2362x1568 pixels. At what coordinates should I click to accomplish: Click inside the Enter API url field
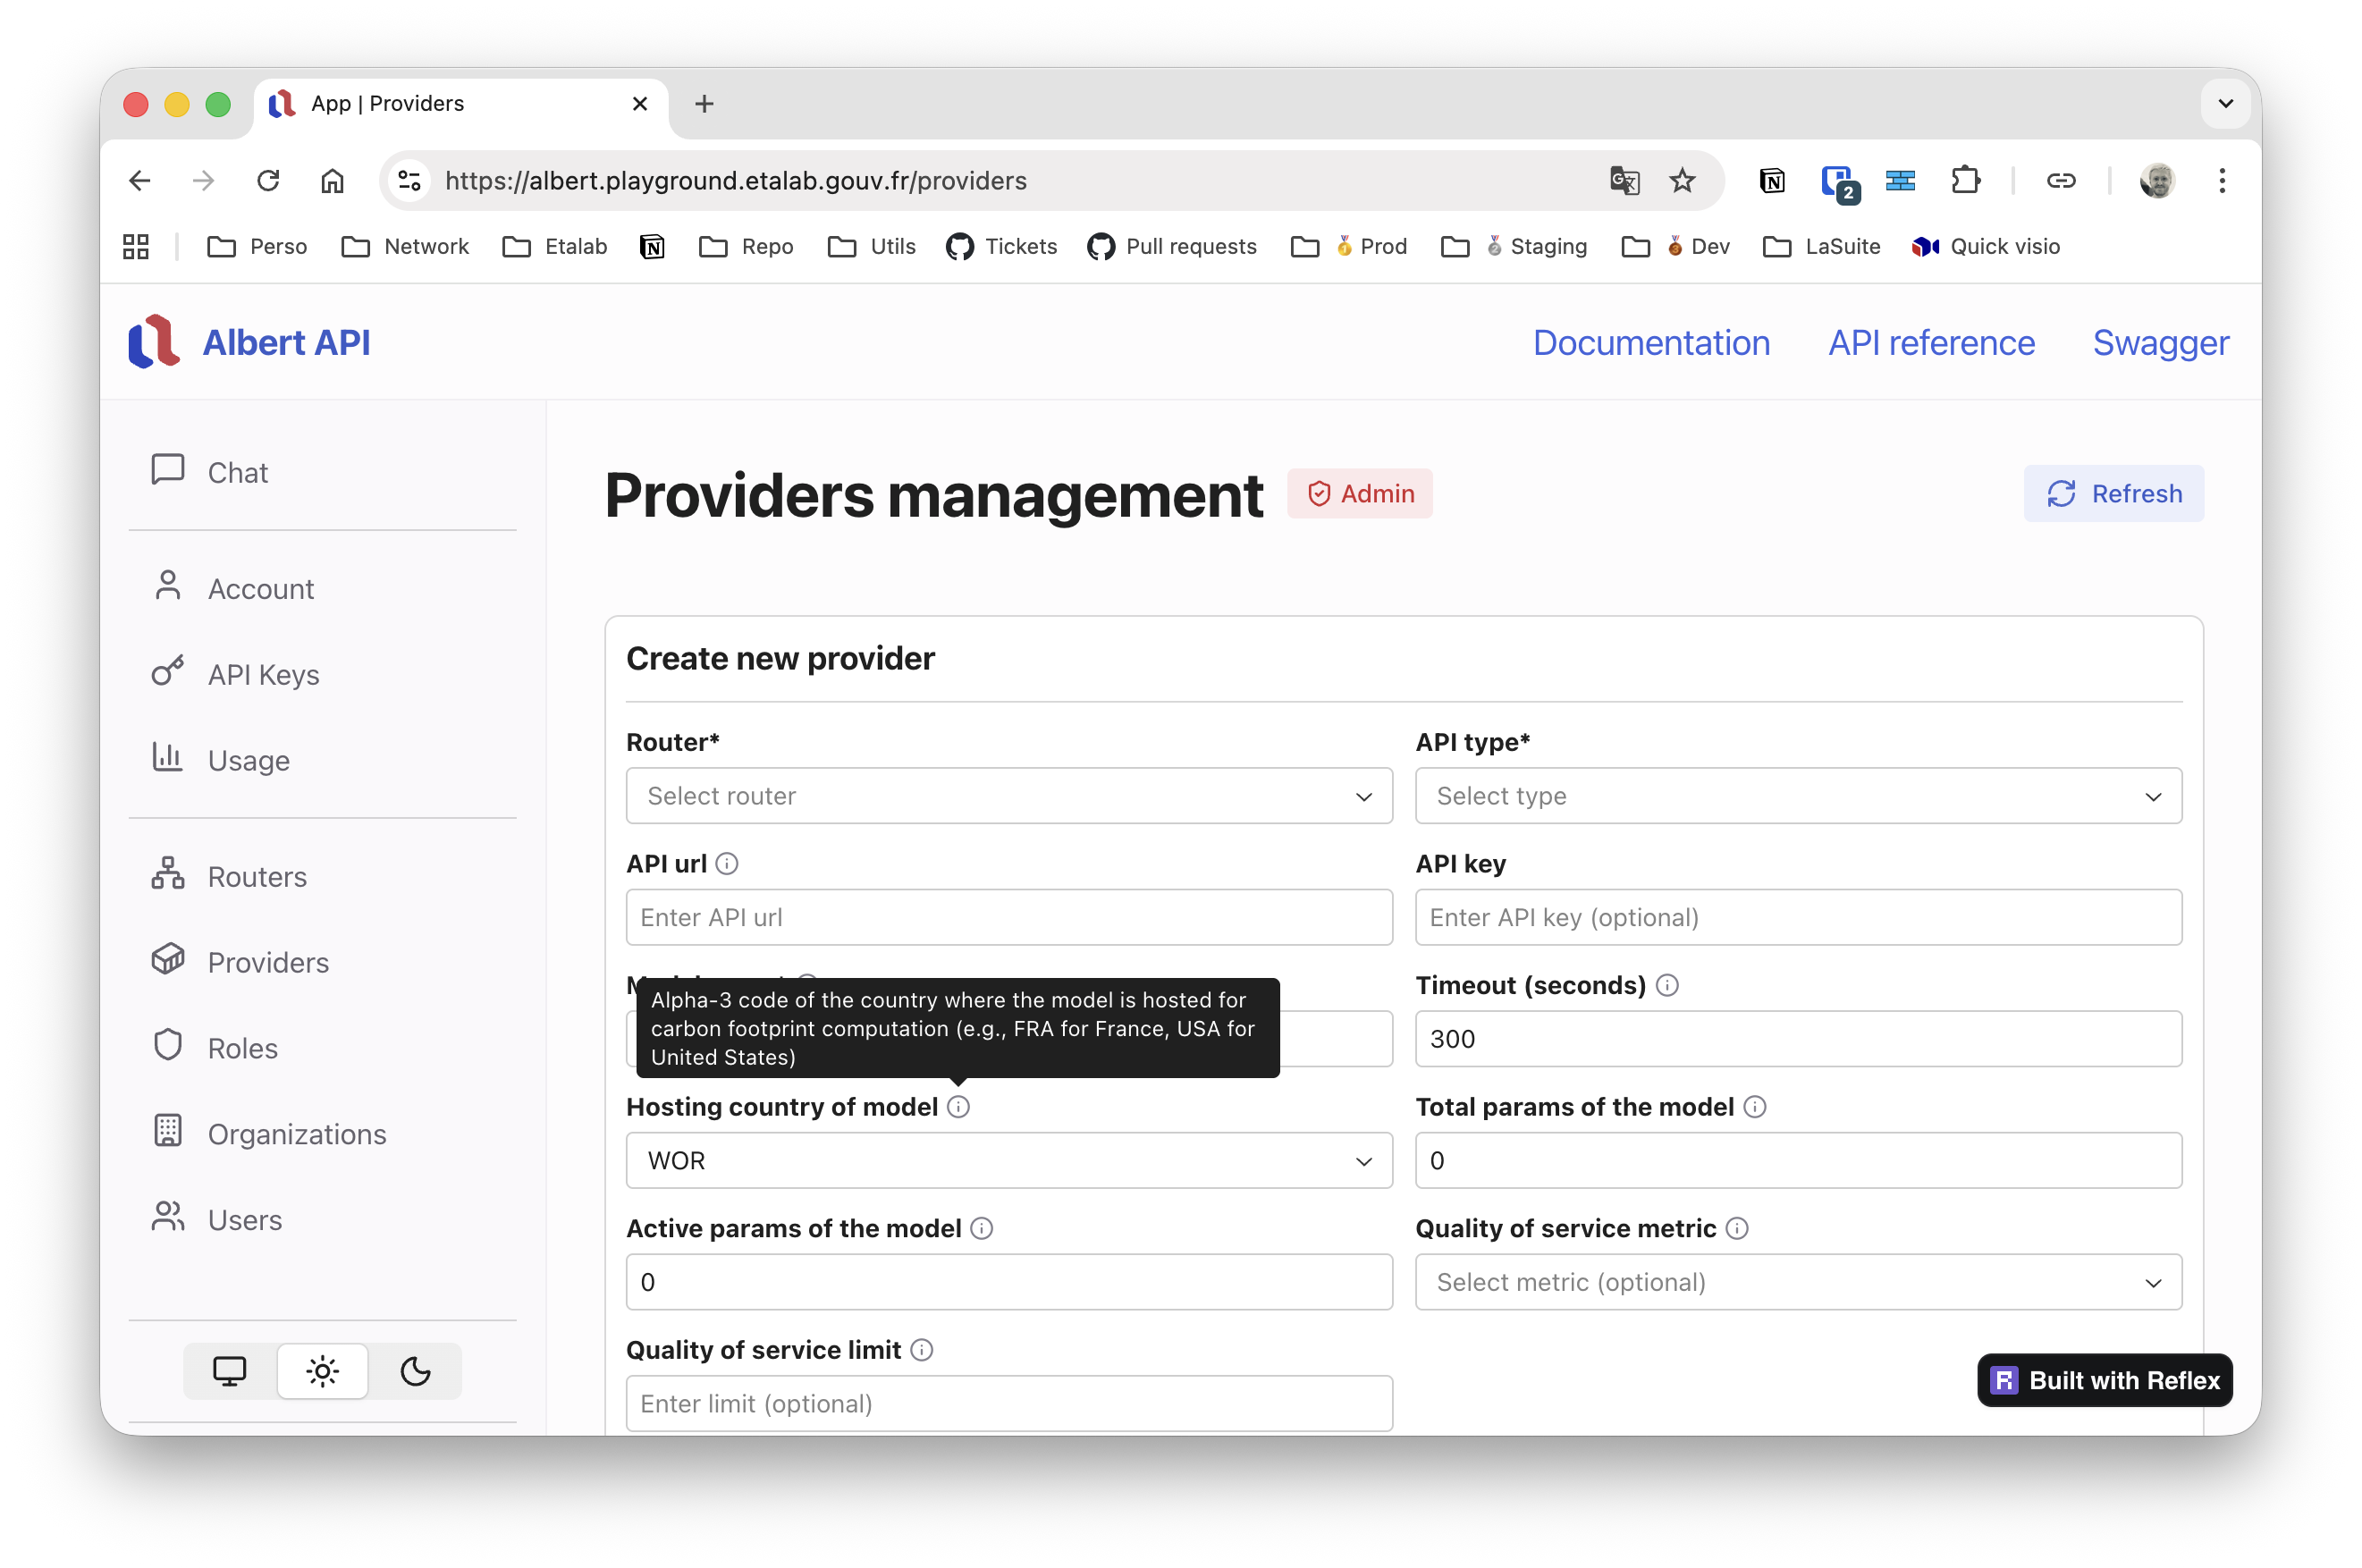click(x=1008, y=917)
